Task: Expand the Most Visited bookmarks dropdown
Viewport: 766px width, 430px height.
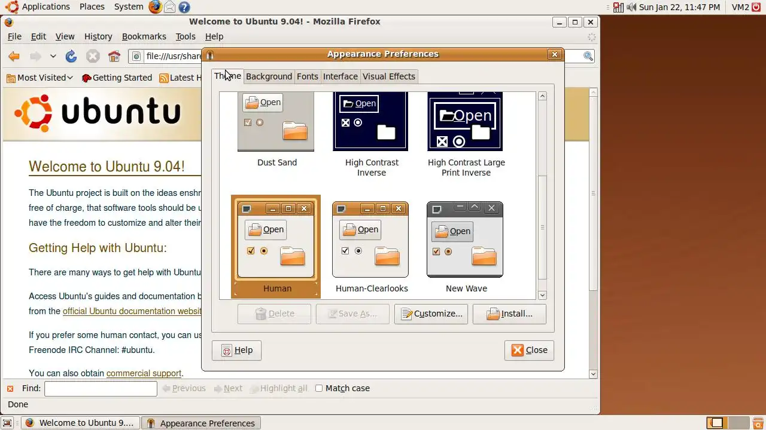Action: pyautogui.click(x=39, y=78)
